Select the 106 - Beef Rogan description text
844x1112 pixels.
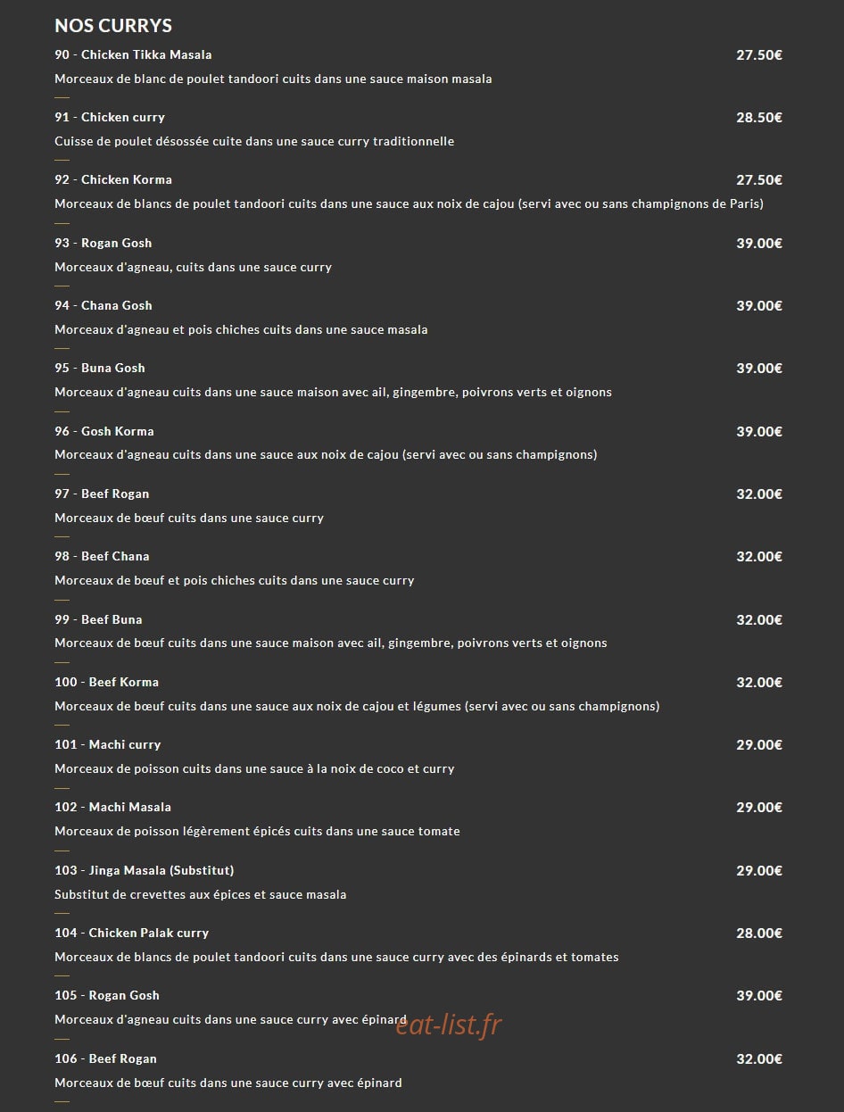(228, 1083)
